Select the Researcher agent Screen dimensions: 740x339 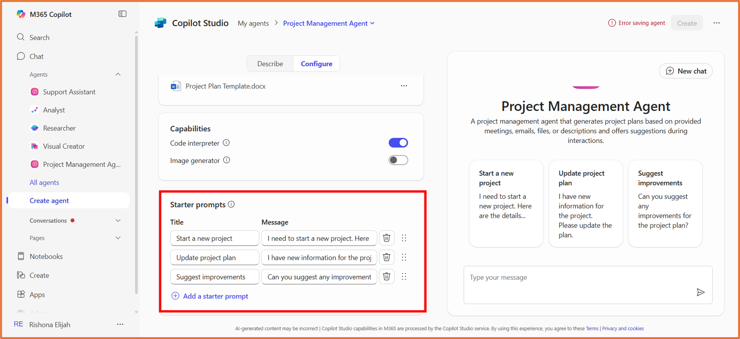pyautogui.click(x=34, y=128)
